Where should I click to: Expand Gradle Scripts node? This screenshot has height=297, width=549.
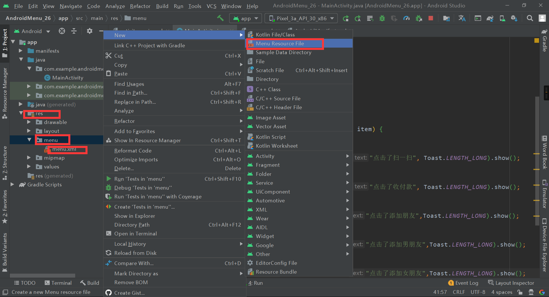[12, 184]
